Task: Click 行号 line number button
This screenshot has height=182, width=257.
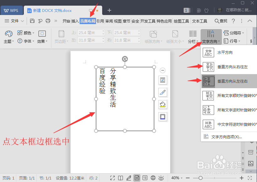Action: point(233,41)
